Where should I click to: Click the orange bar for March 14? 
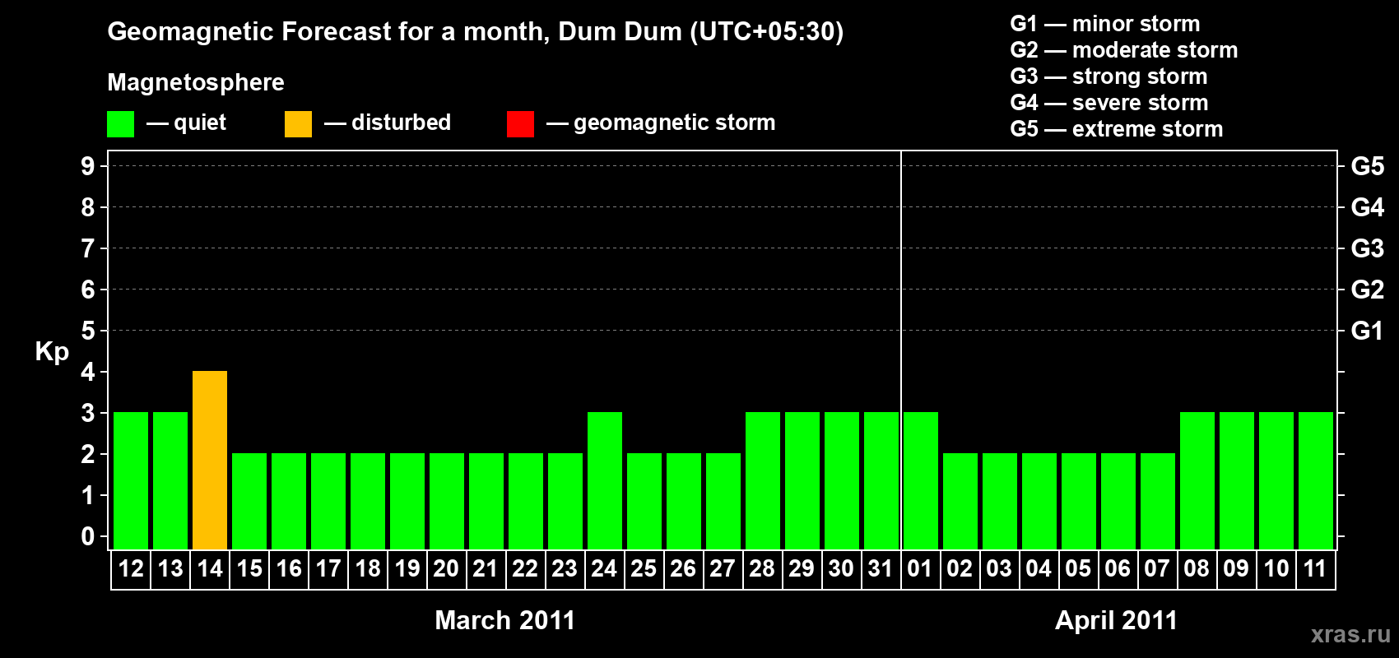pyautogui.click(x=210, y=460)
